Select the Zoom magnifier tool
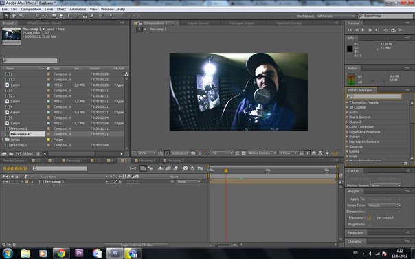The height and width of the screenshot is (259, 415). [x=21, y=16]
